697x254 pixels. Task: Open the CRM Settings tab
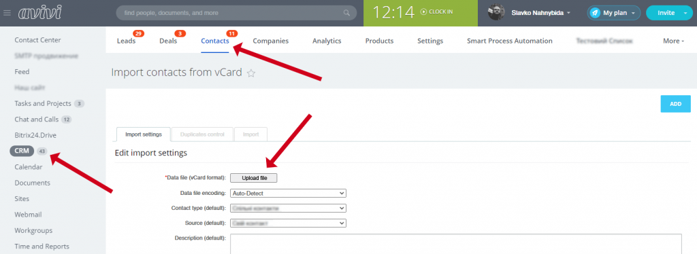pyautogui.click(x=430, y=41)
